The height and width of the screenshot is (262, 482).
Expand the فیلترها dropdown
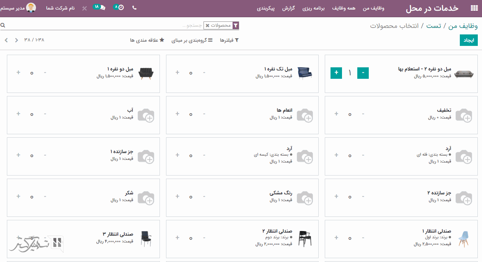tap(229, 40)
